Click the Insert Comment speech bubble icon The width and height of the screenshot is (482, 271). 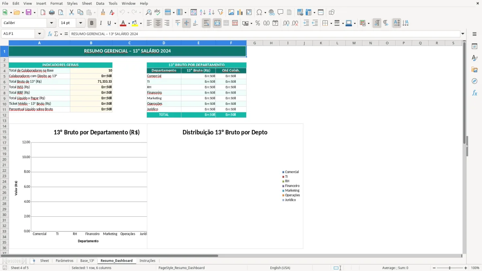coord(280,12)
